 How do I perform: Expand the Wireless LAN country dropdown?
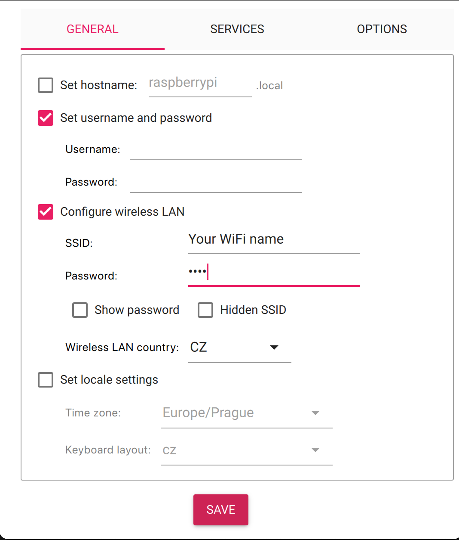pyautogui.click(x=240, y=348)
